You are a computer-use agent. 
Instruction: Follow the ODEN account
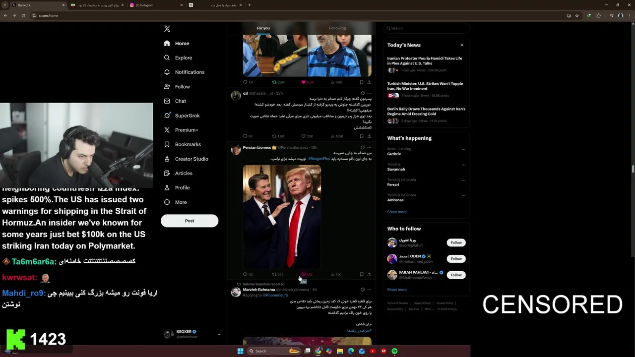[456, 259]
